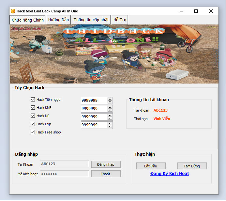
Task: Focus the Hack Tiên ngọc number field
Action: coord(94,100)
